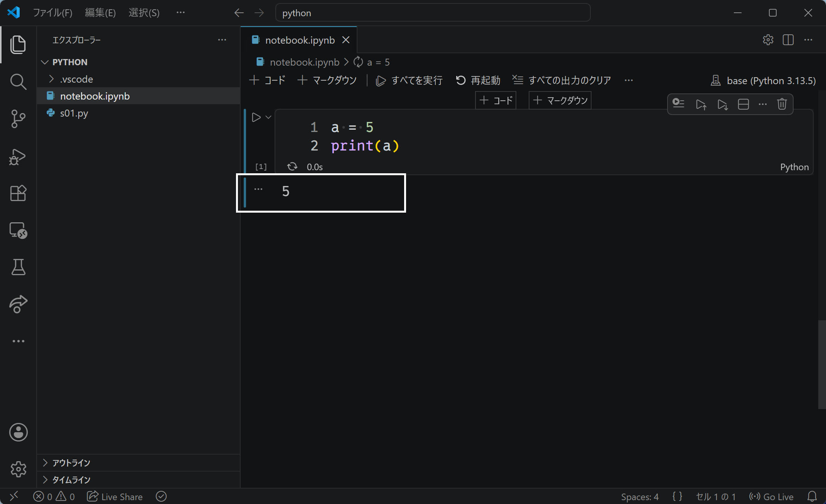
Task: Open more cell actions ellipsis
Action: pyautogui.click(x=763, y=104)
